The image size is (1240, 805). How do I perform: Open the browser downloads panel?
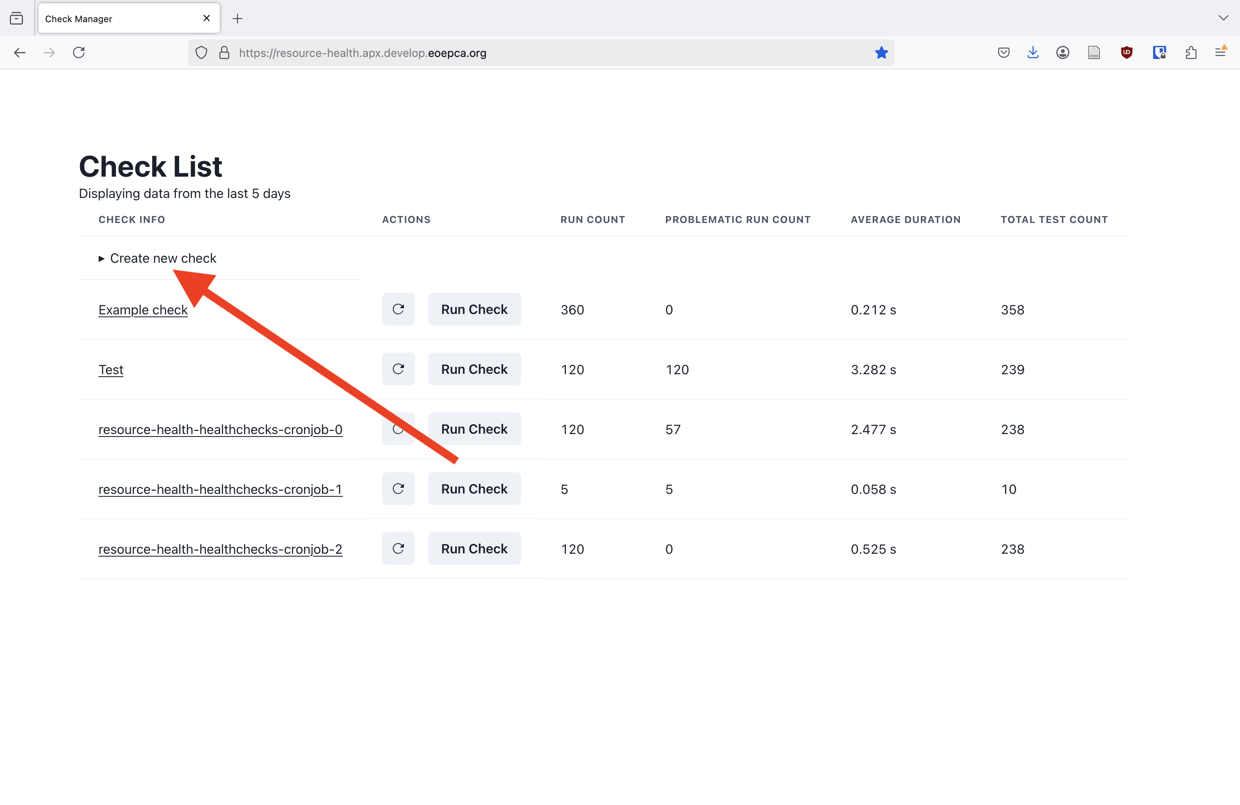pos(1033,52)
